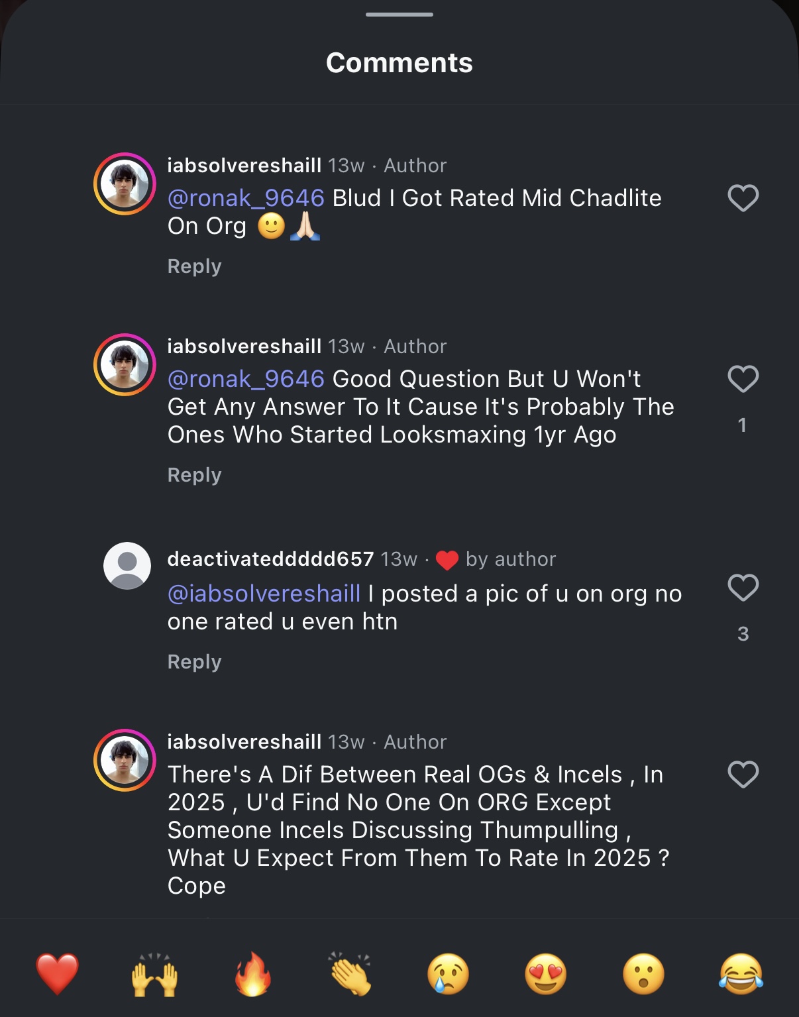
Task: Open author's story avatar on top comment
Action: click(x=125, y=184)
